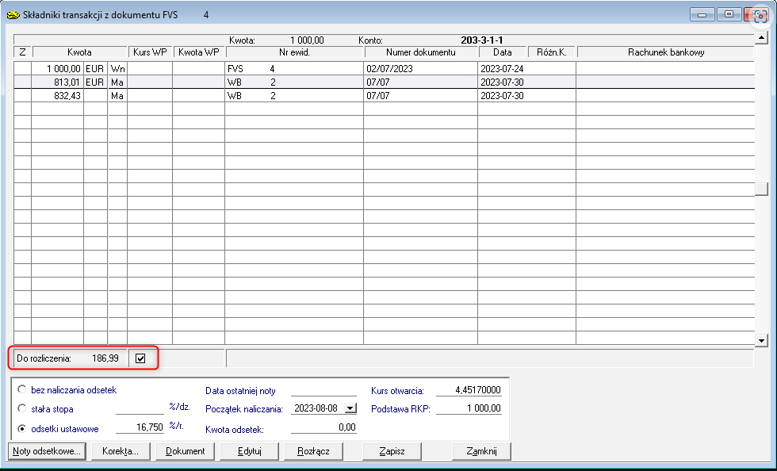Click the Z column header
The image size is (777, 471).
pyautogui.click(x=22, y=52)
